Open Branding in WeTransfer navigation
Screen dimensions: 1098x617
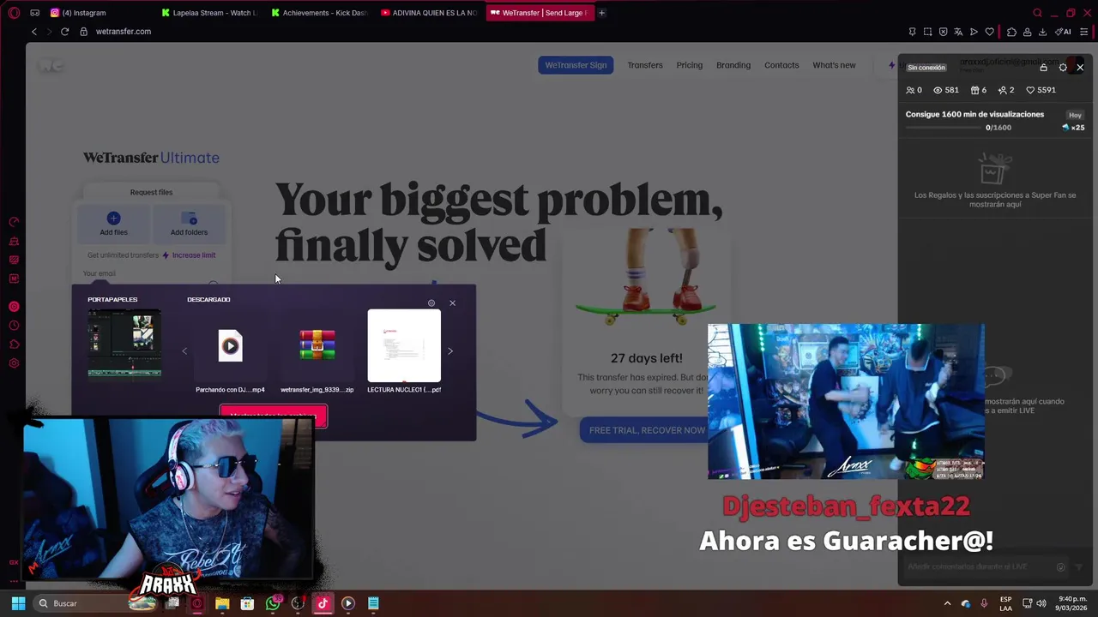coord(733,65)
